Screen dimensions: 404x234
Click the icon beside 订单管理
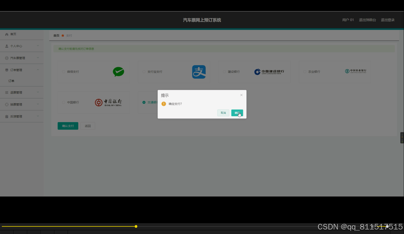coord(7,70)
